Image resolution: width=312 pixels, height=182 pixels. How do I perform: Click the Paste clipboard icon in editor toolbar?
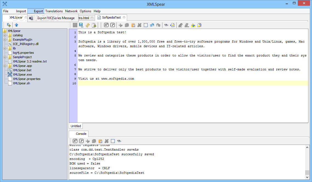point(133,25)
